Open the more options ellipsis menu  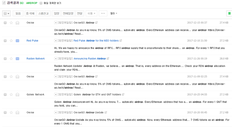(x=103, y=13)
